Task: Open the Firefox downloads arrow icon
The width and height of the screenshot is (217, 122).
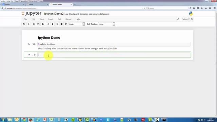Action: [x=202, y=8]
